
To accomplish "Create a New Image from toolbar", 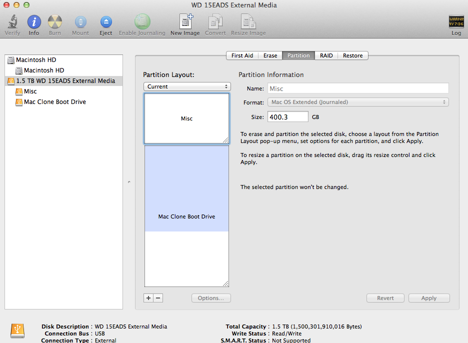I will (185, 21).
